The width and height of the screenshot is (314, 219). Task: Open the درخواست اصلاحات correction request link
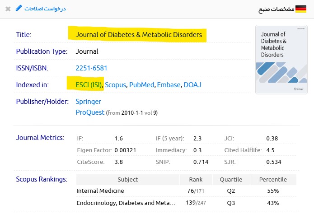pos(44,9)
